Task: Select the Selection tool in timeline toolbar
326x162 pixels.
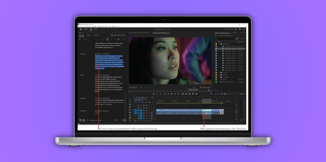Action: pyautogui.click(x=130, y=99)
